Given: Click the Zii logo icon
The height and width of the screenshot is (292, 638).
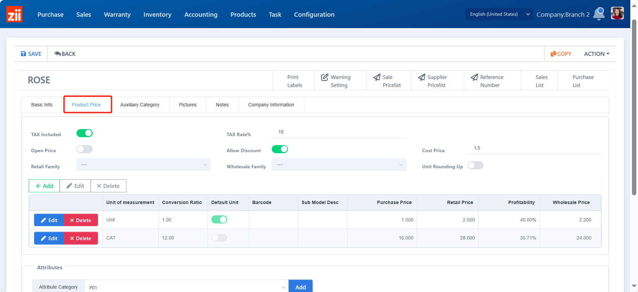Looking at the screenshot, I should tap(14, 14).
